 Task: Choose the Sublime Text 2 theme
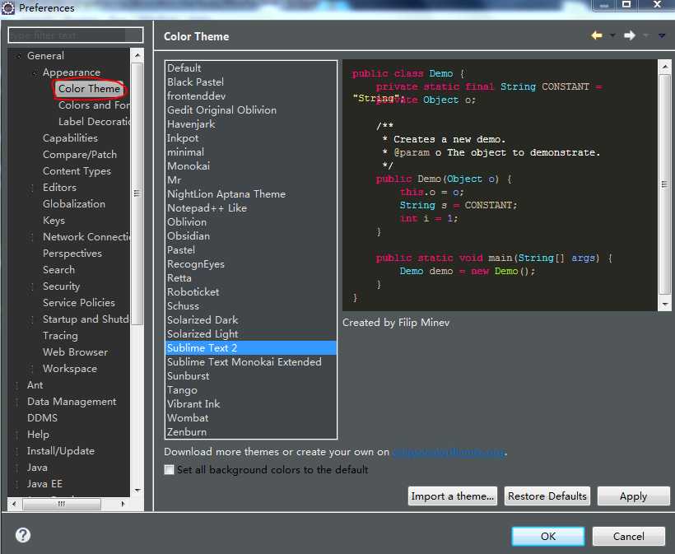point(251,348)
